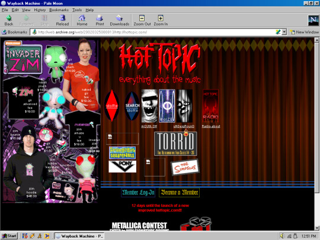Open the Hot Topic Radio image
Viewport: 320px width, 240px height.
coord(210,106)
